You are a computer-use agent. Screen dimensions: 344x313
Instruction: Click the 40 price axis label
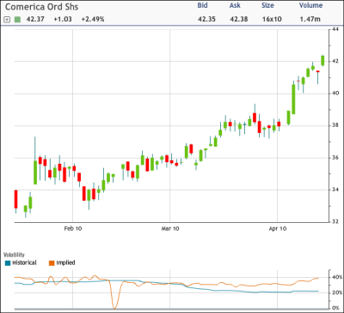pyautogui.click(x=335, y=93)
